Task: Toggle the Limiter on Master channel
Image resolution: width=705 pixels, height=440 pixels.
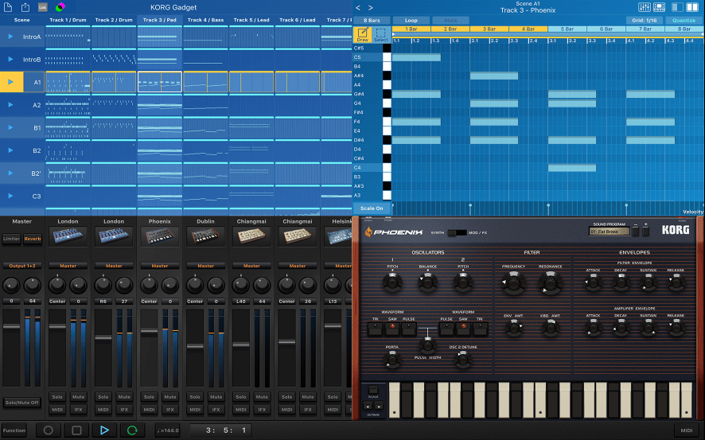Action: 12,239
